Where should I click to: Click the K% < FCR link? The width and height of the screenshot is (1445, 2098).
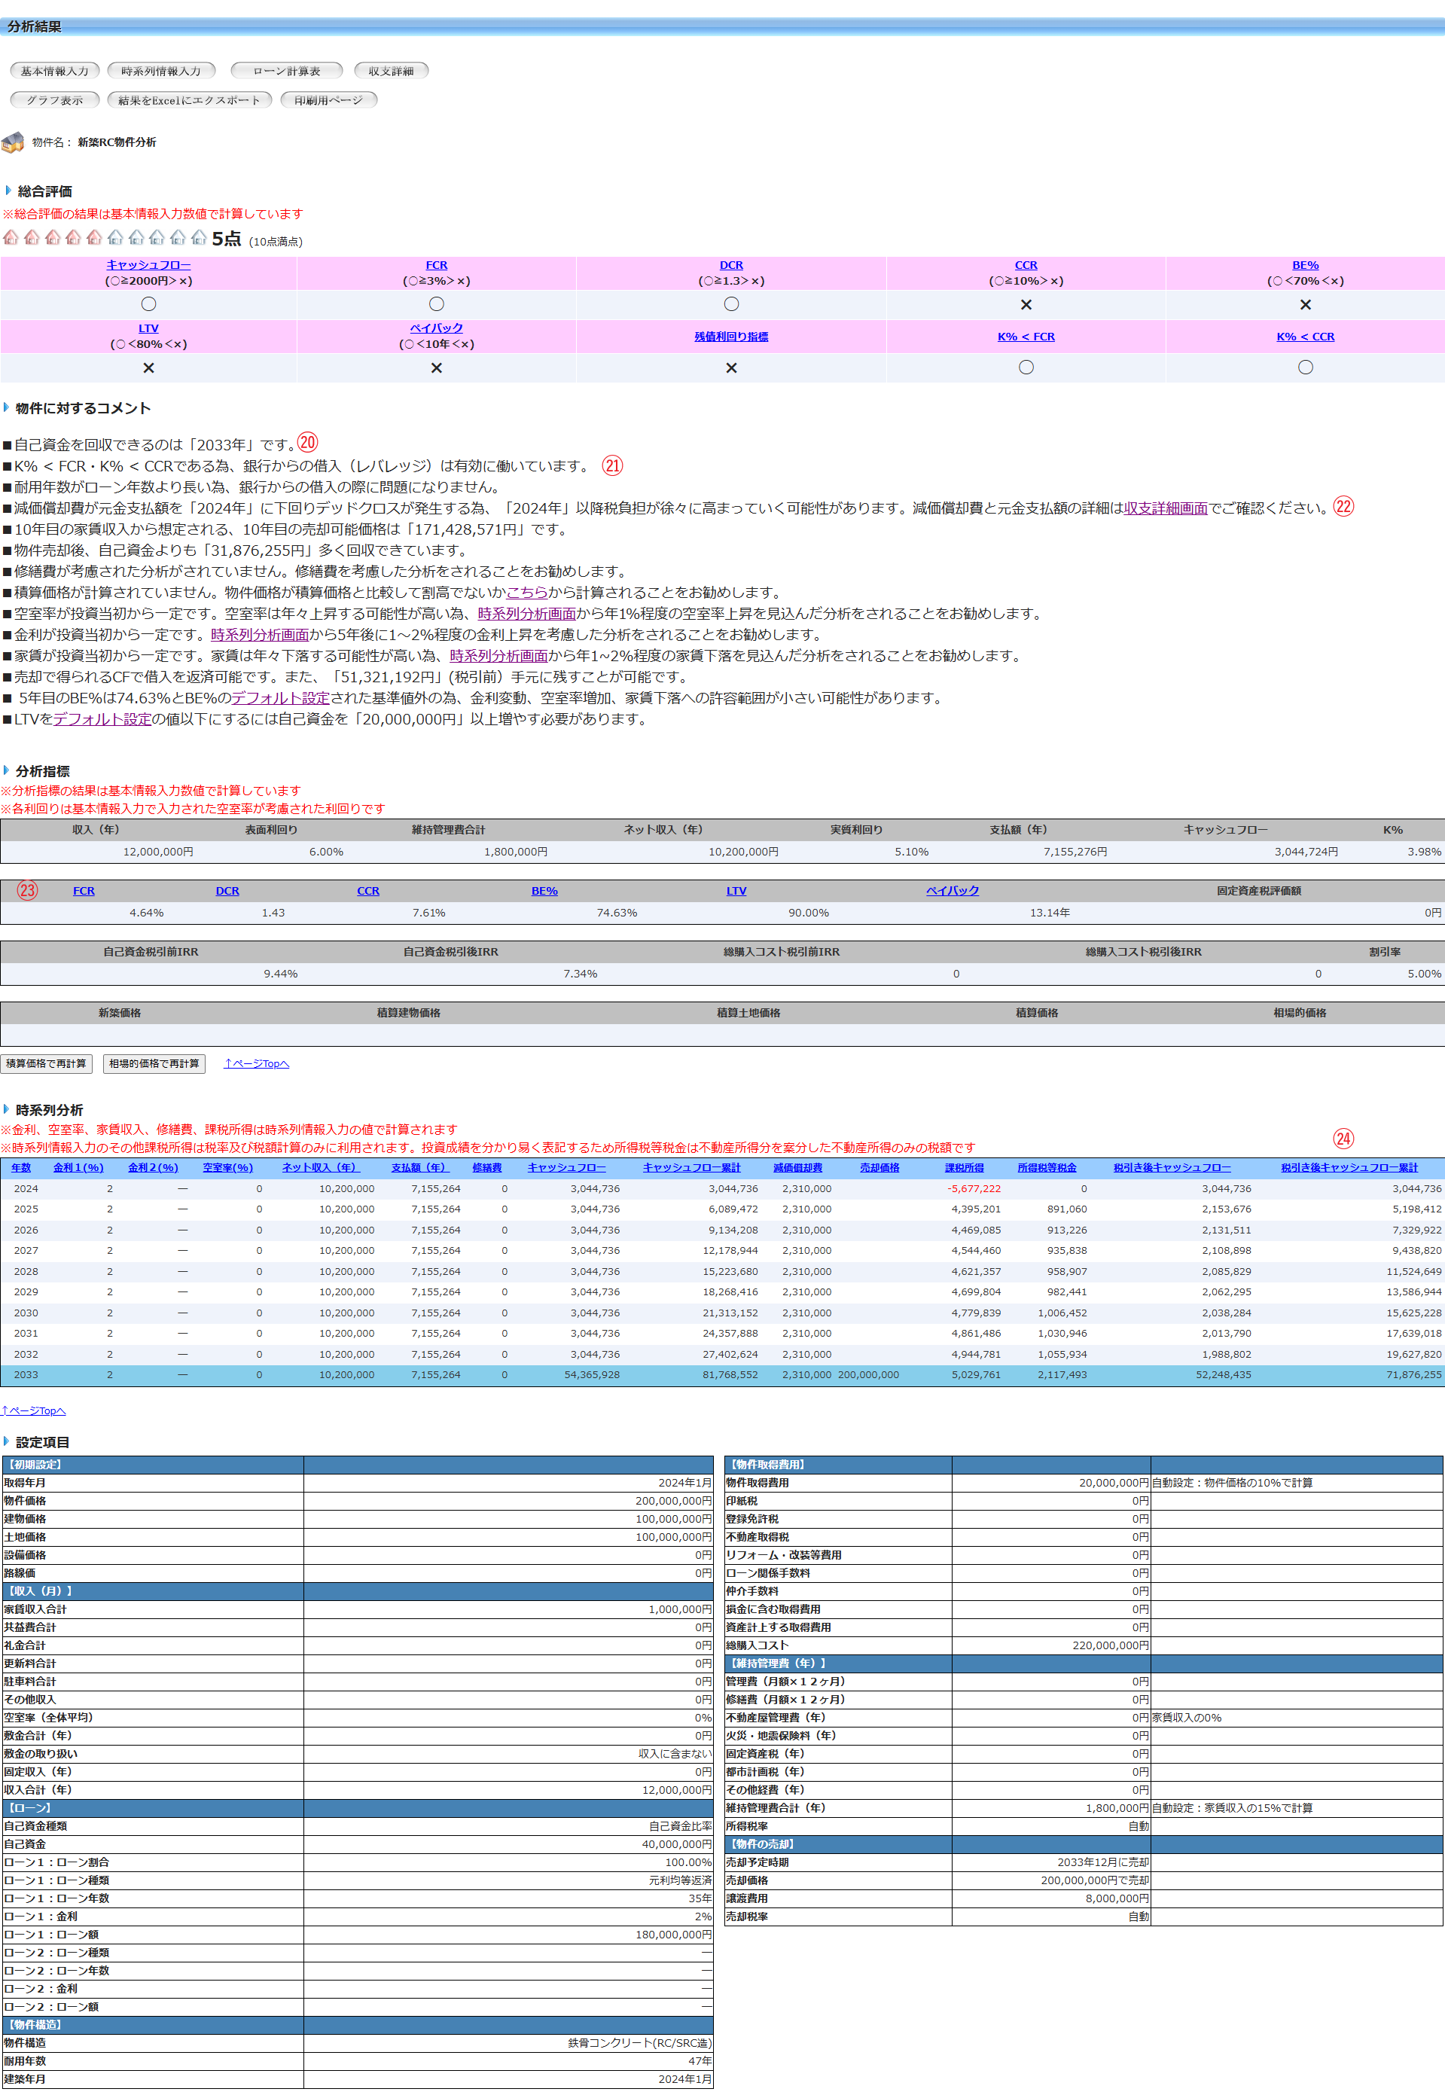[1026, 337]
